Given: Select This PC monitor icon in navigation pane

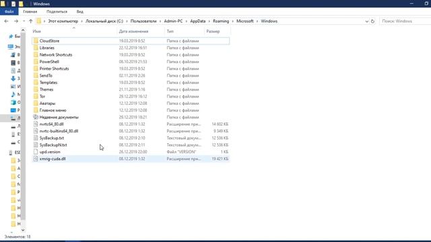Looking at the screenshot, I should pos(11,46).
